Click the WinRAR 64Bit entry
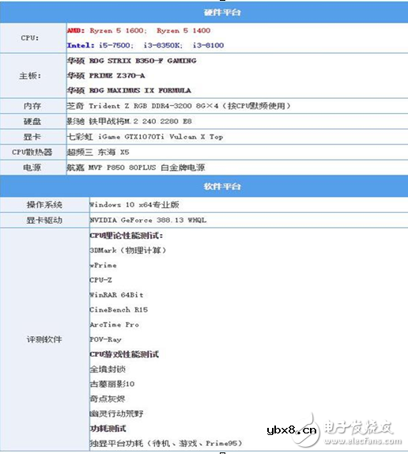Screen dimensions: 408x454 point(116,295)
